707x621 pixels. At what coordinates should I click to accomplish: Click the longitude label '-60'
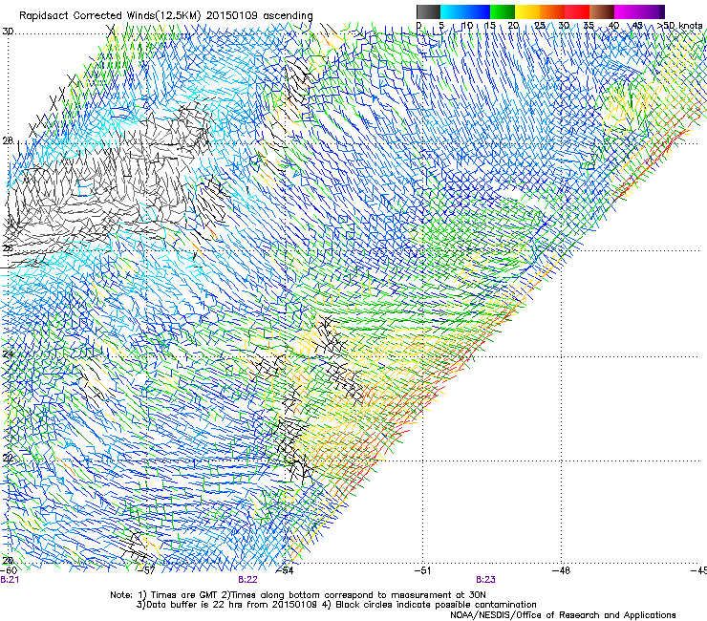click(9, 570)
